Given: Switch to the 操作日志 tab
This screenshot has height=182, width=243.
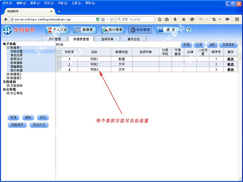Looking at the screenshot, I should [x=134, y=39].
